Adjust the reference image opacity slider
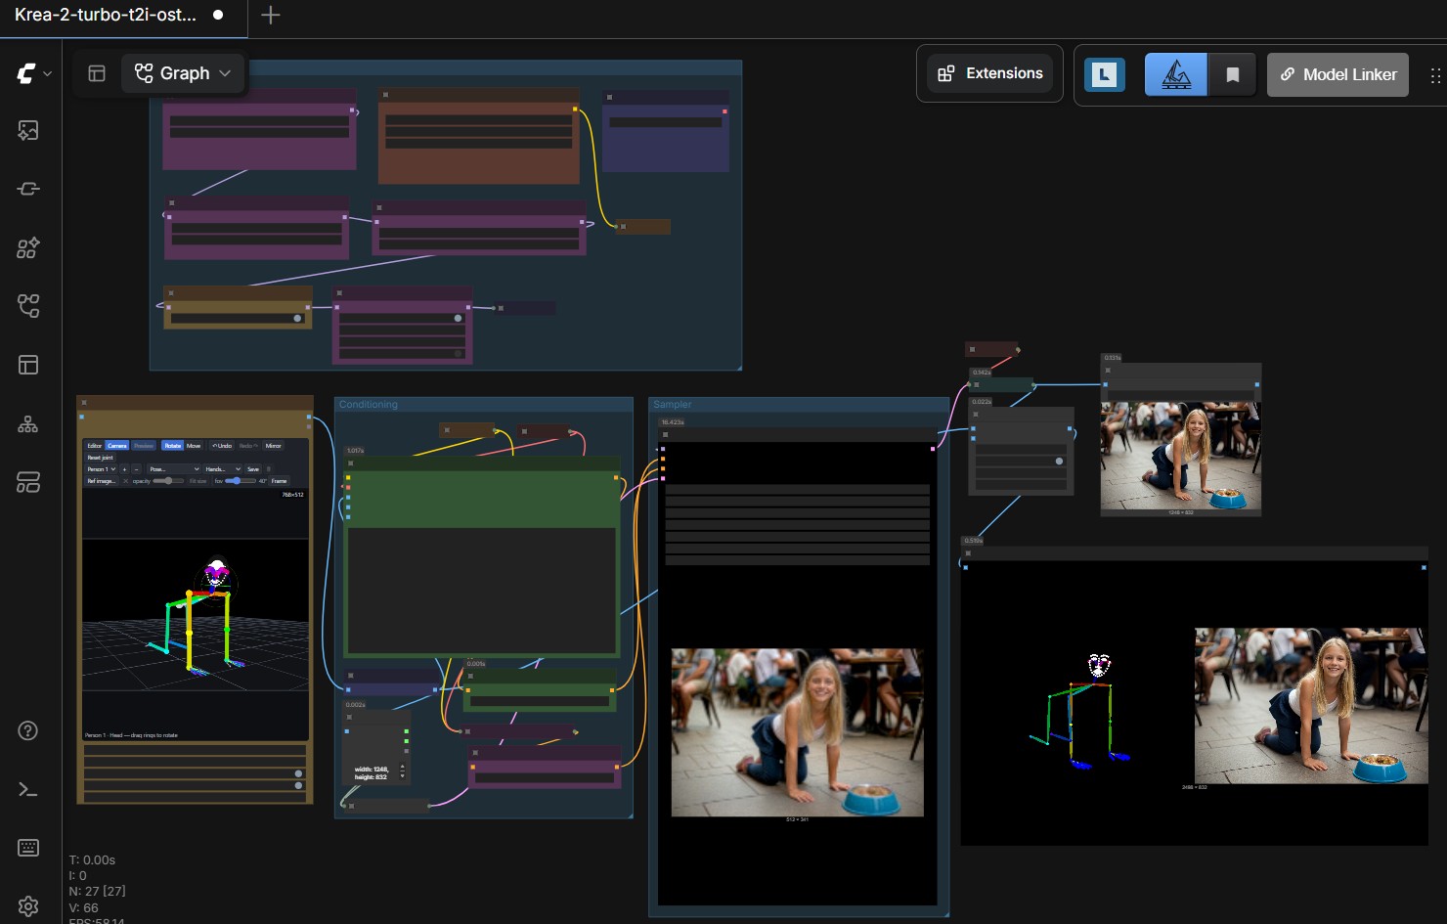 (x=168, y=481)
